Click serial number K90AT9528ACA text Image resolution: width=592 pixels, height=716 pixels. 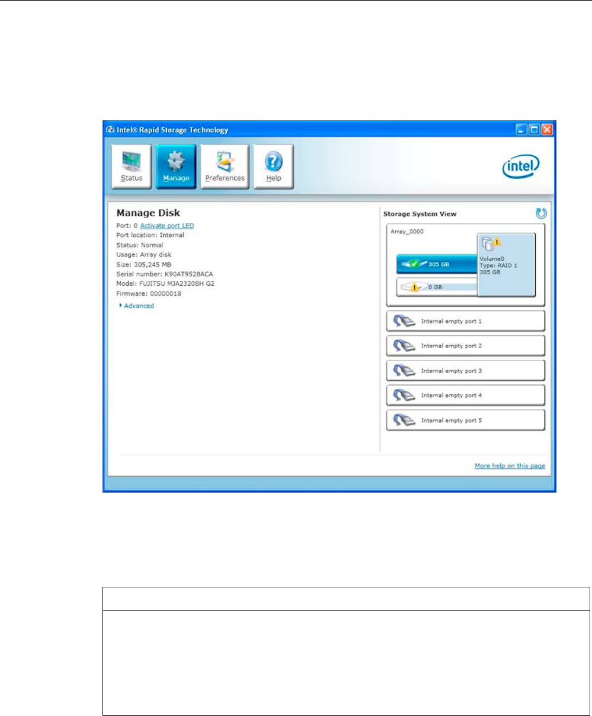(164, 274)
